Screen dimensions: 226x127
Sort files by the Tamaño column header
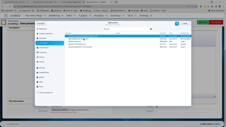(x=163, y=33)
